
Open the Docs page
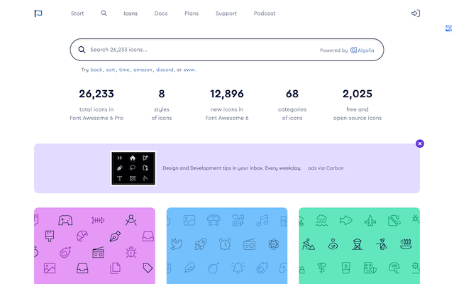click(x=161, y=13)
